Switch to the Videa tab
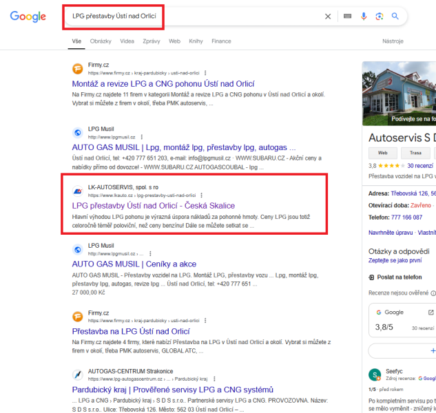Screen dimensions: 436x413 point(127,41)
